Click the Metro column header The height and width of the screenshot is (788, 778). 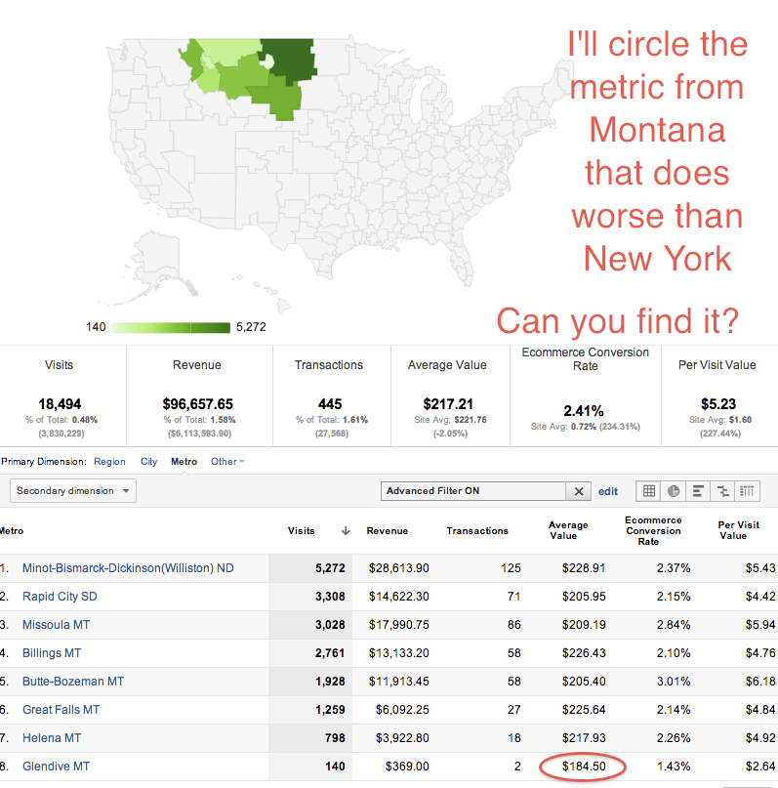[x=12, y=530]
